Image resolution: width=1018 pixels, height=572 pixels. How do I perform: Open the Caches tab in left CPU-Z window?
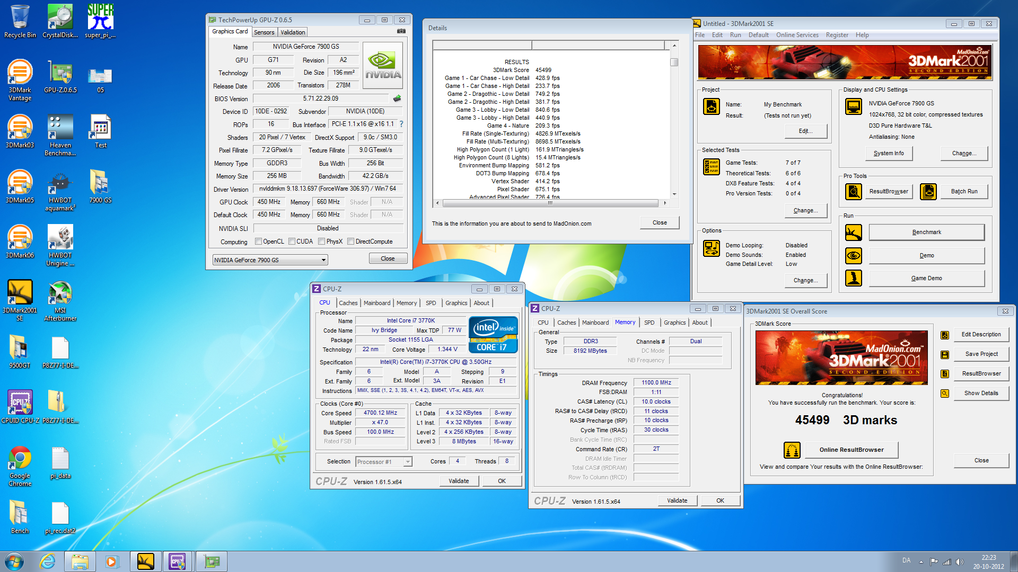tap(348, 303)
